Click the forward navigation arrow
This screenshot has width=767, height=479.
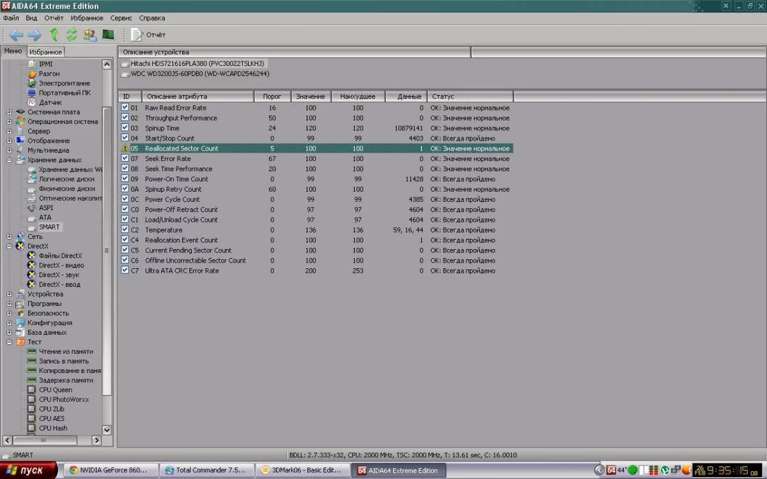pyautogui.click(x=35, y=34)
